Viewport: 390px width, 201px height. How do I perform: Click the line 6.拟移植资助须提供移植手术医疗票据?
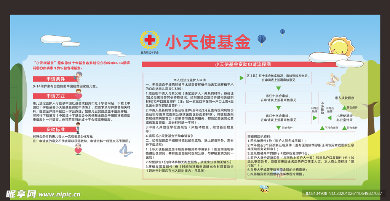click(x=276, y=174)
